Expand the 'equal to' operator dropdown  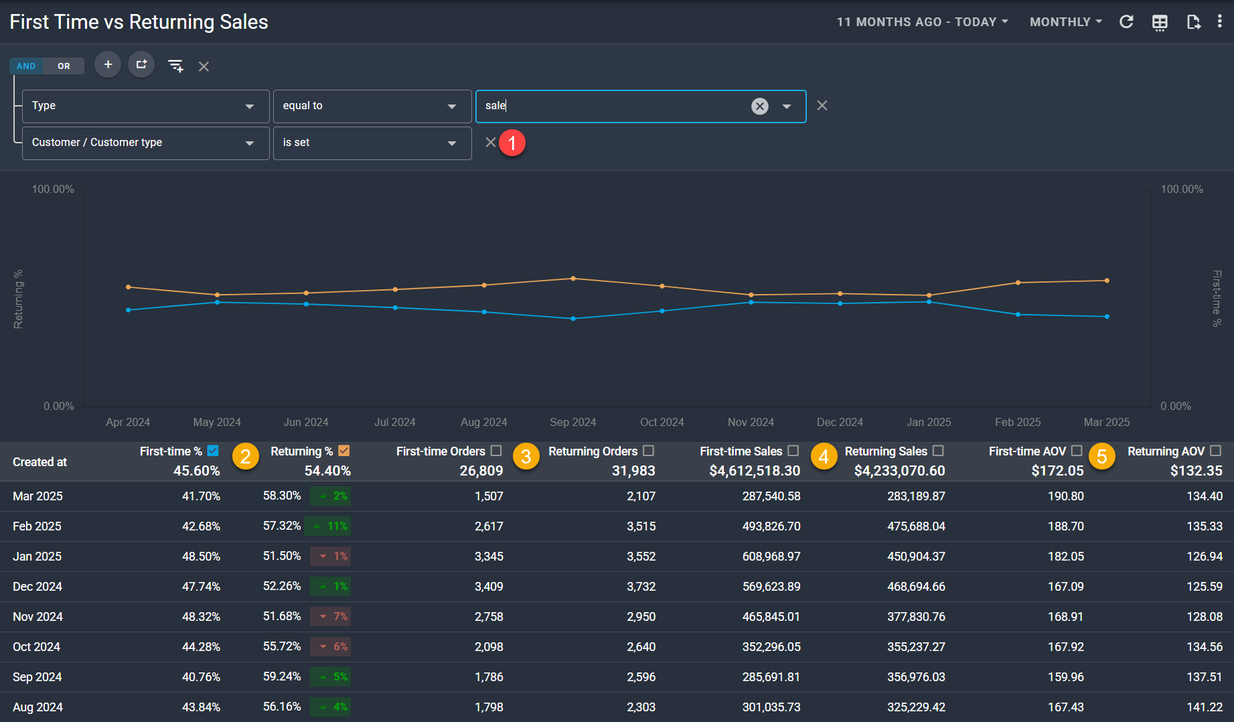(372, 106)
